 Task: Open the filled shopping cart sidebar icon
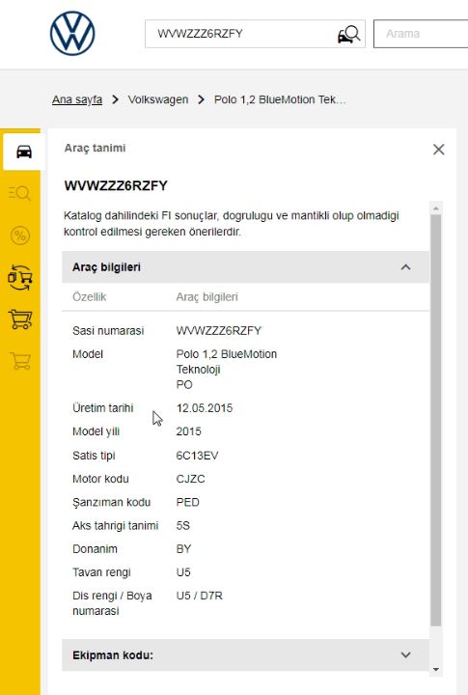coord(20,320)
